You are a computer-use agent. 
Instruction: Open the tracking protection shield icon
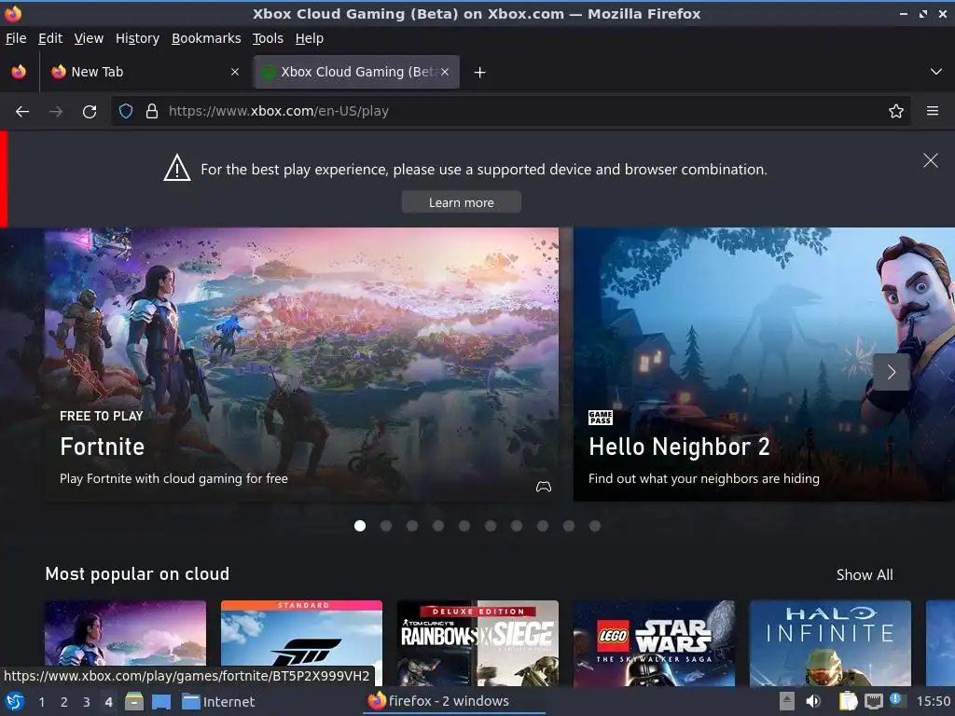[126, 112]
